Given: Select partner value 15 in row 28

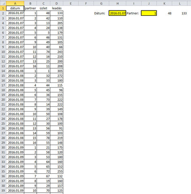Looking at the screenshot, I should point(30,138).
